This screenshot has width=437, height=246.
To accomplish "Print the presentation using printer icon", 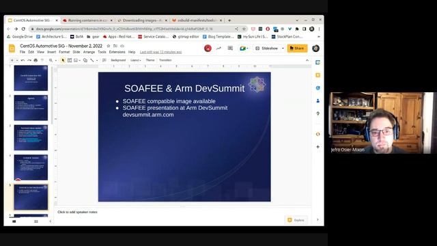I will 36,60.
